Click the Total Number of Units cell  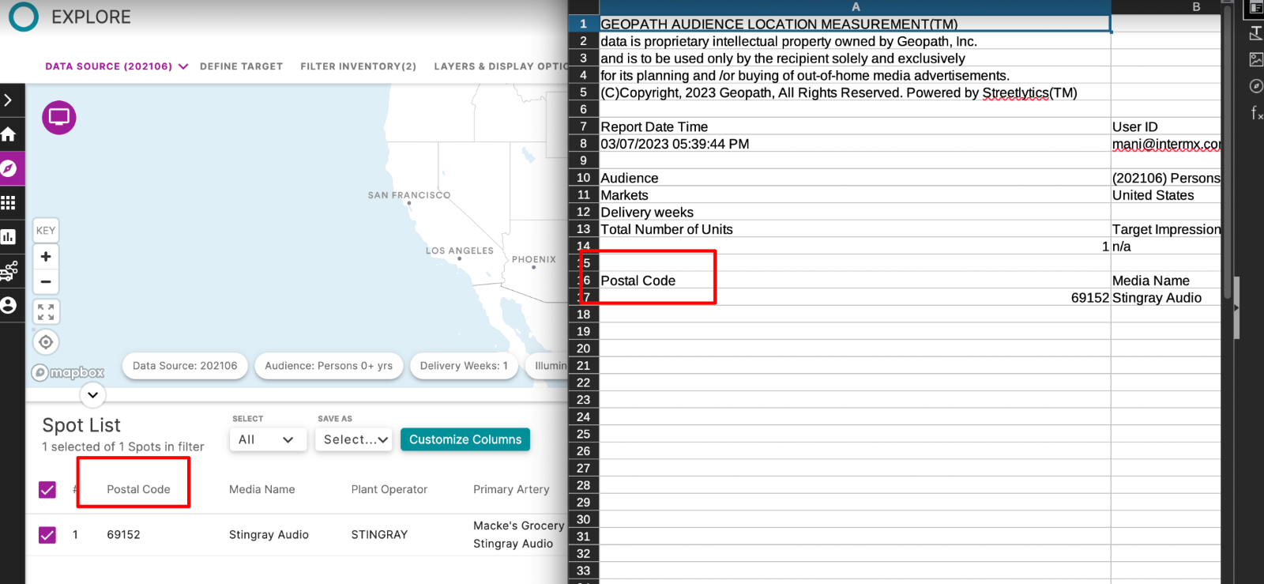855,229
